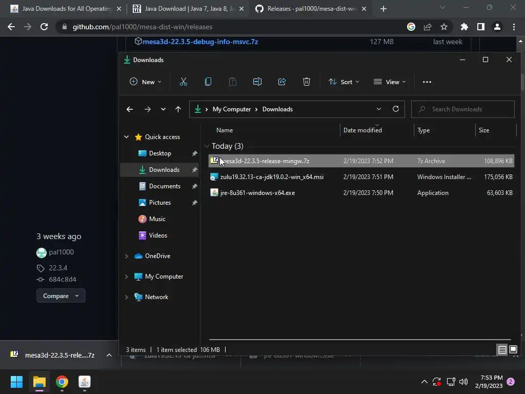Click the Delete trash icon in Explorer toolbar
Viewport: 525px width, 394px height.
[x=307, y=82]
